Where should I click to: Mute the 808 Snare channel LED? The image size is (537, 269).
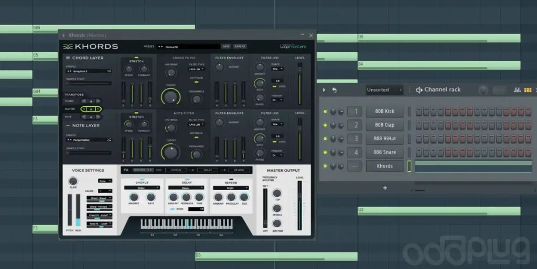point(325,152)
